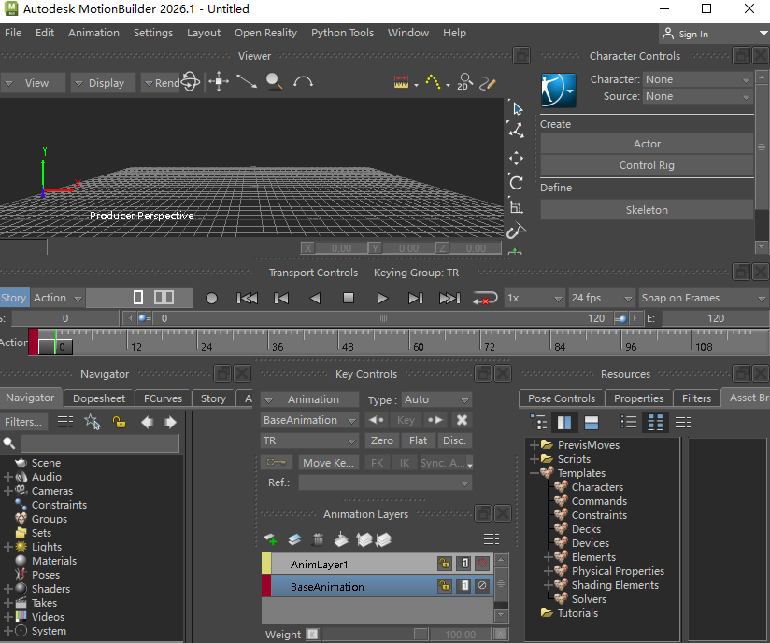Toggle lock on BaseAnimation layer
The height and width of the screenshot is (643, 770).
[x=445, y=585]
